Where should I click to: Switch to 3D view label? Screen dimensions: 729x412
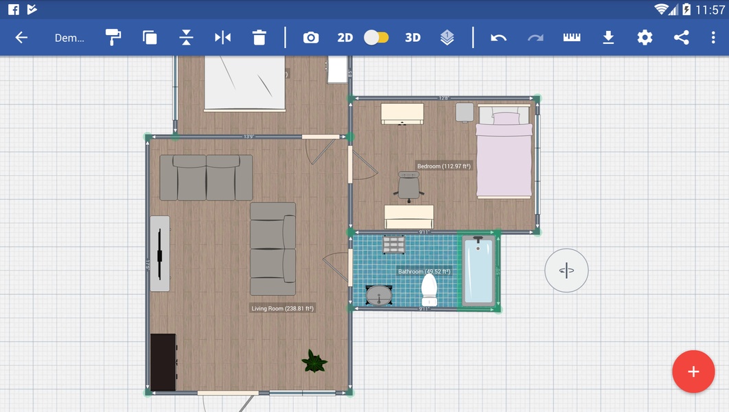pyautogui.click(x=413, y=38)
